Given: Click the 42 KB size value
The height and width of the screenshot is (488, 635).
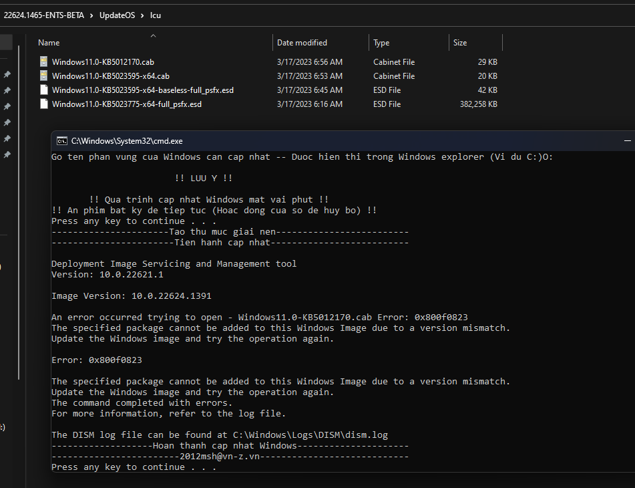Looking at the screenshot, I should click(487, 90).
